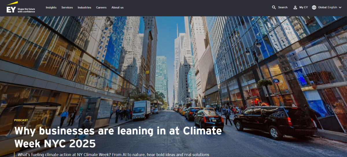Select Careers in the top navigation
The image size is (347, 157).
coord(101,8)
